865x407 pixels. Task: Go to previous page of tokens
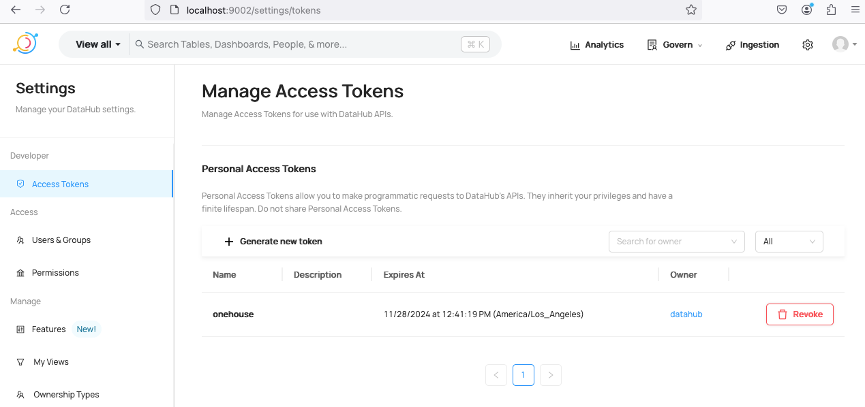click(x=496, y=375)
